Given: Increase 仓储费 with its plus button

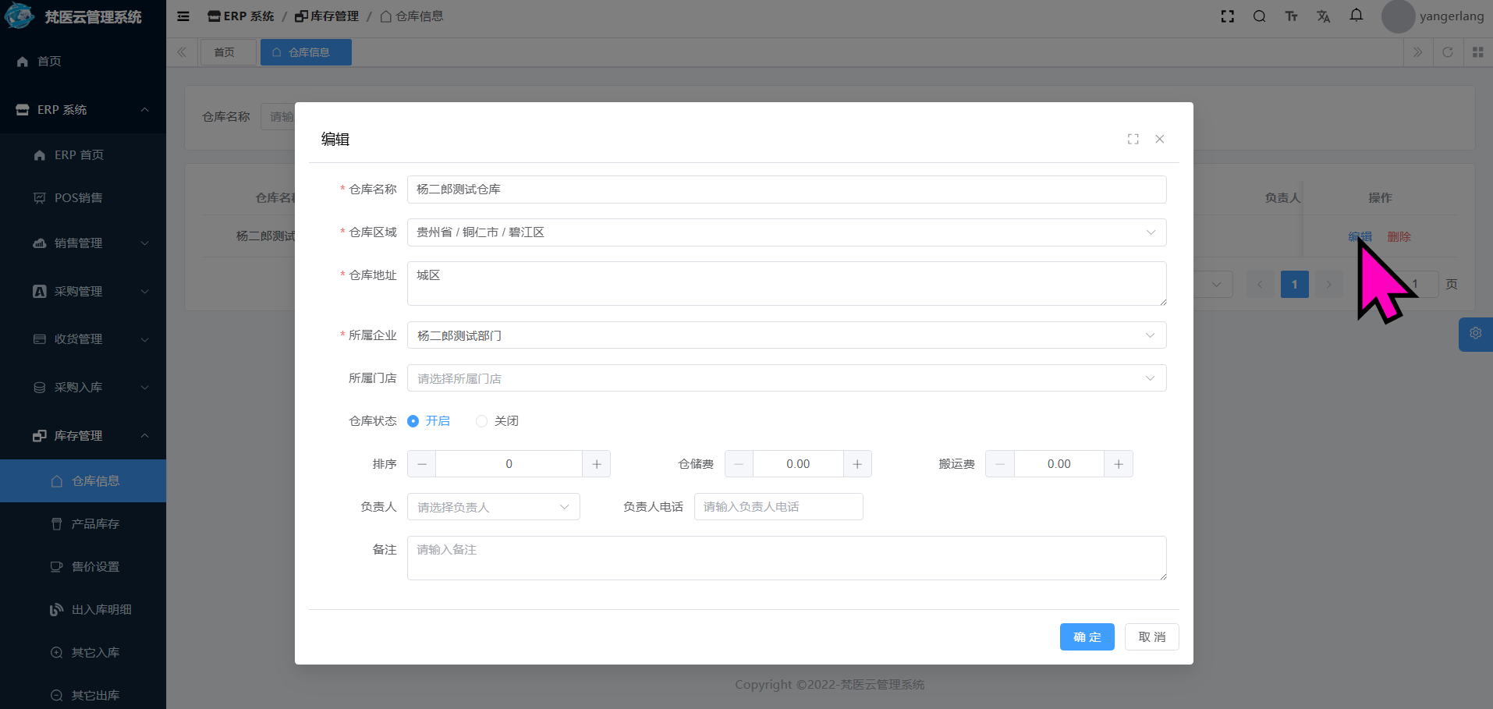Looking at the screenshot, I should [857, 464].
